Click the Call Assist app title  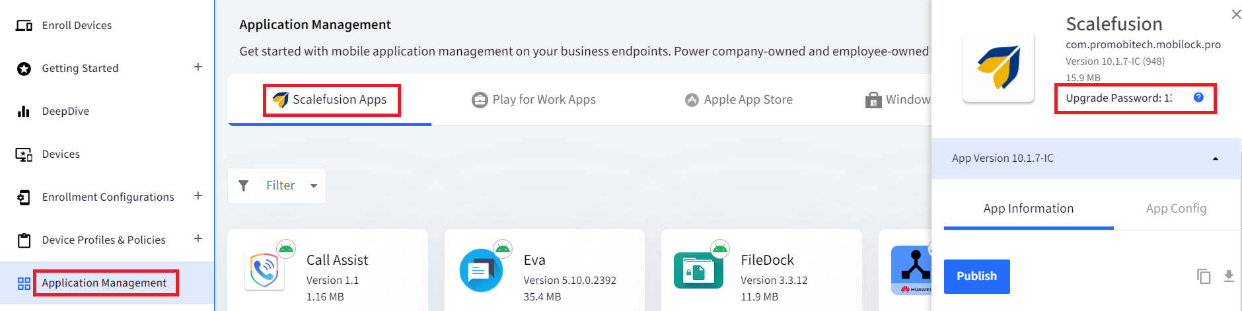point(337,260)
